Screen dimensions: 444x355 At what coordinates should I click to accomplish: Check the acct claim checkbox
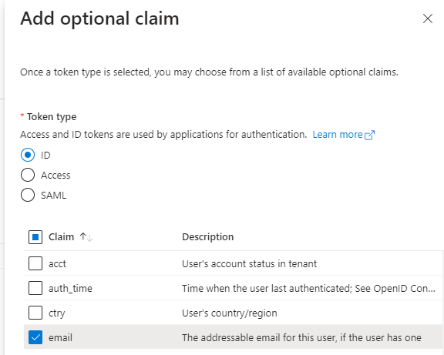(x=35, y=263)
